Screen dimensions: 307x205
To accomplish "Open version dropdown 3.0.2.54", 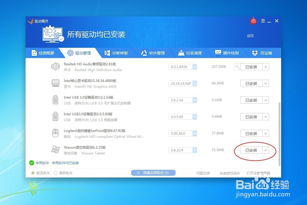I will point(195,100).
